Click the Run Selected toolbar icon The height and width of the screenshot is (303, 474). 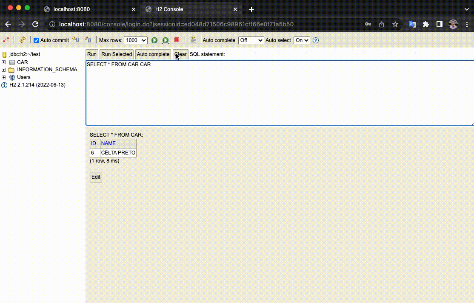[x=166, y=40]
